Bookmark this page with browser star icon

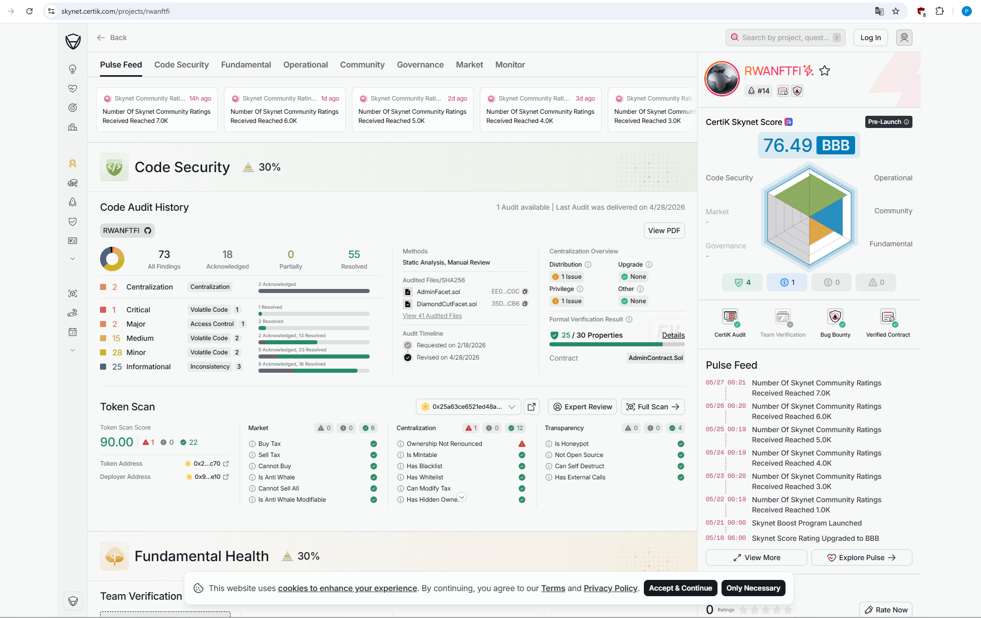[x=896, y=11]
